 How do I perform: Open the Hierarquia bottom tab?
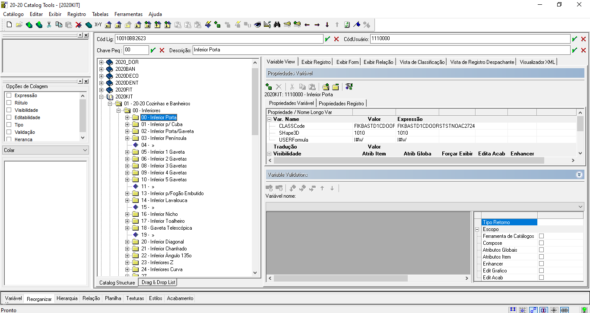tap(67, 298)
